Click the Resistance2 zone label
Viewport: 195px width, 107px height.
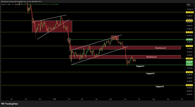pyautogui.click(x=160, y=48)
